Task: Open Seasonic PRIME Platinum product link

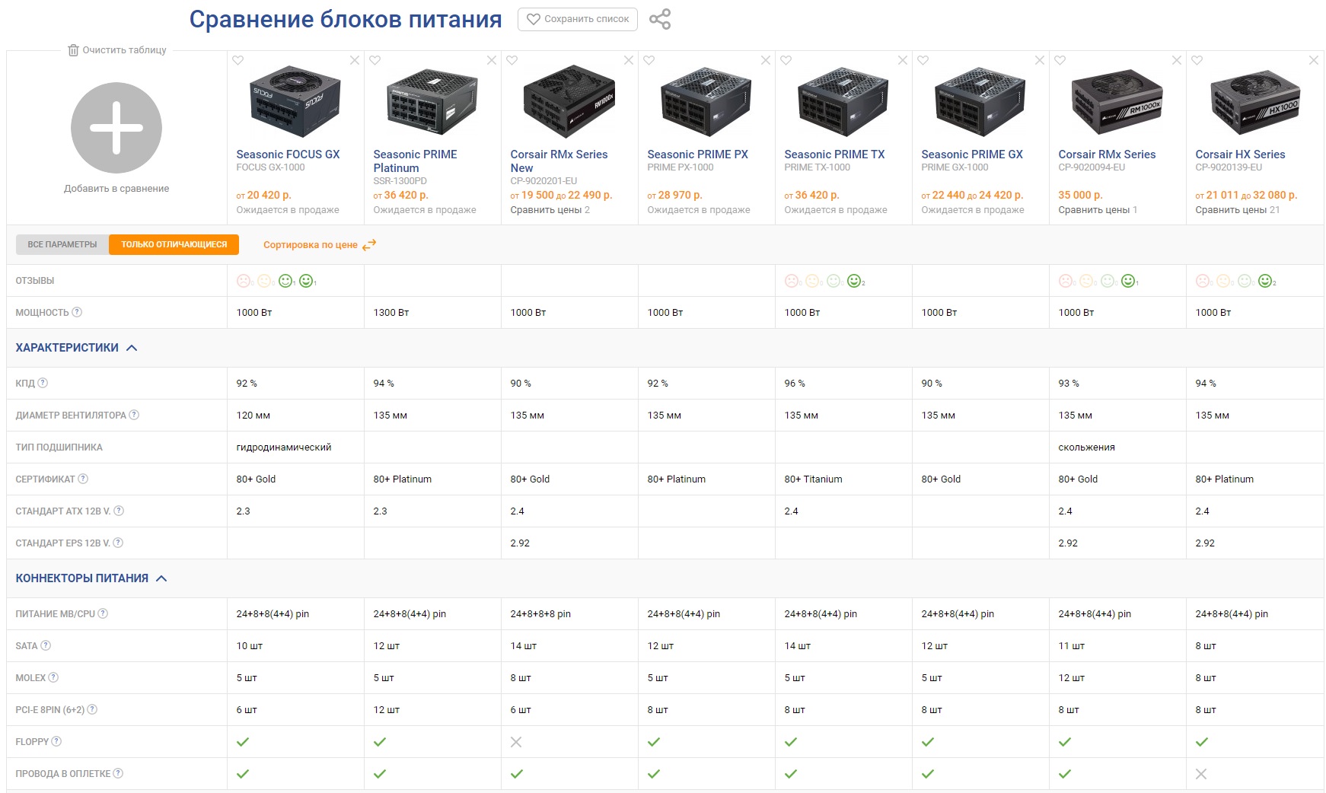Action: pos(415,161)
